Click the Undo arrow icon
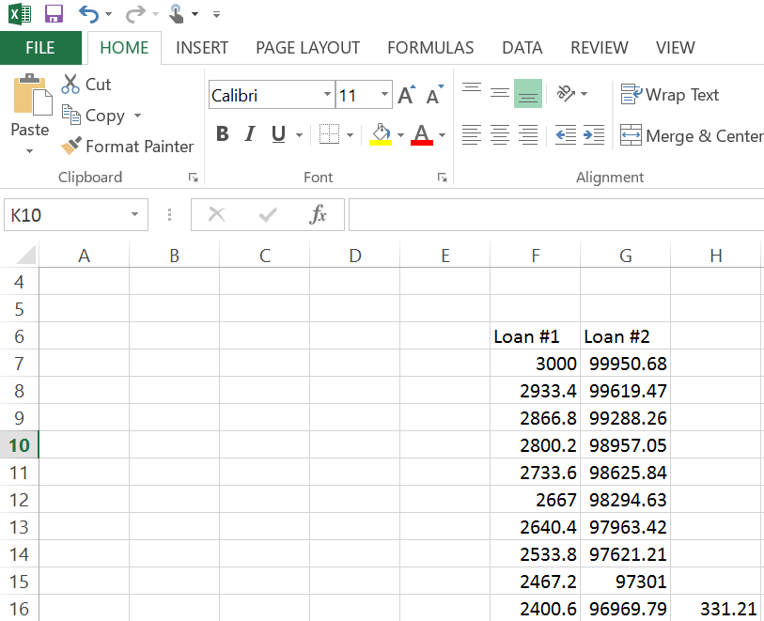This screenshot has width=764, height=621. 88,14
